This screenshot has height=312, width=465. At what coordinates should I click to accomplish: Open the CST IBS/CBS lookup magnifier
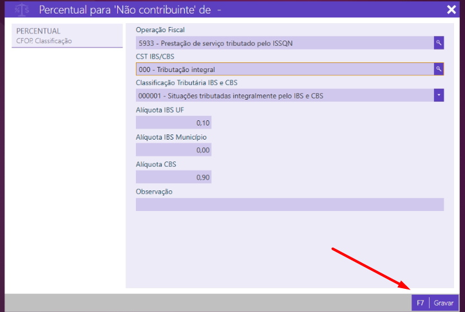[x=439, y=69]
